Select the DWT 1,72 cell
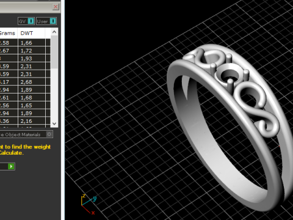Image resolution: width=293 pixels, height=220 pixels. point(32,51)
